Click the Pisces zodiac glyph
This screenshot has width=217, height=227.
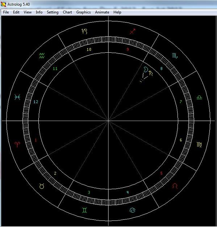[x=17, y=97]
